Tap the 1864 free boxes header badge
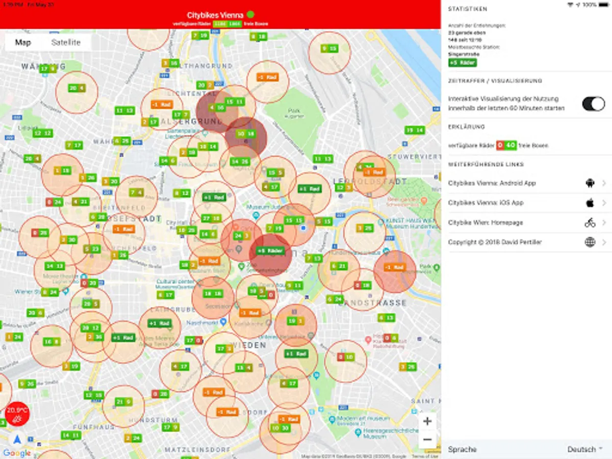Screen dimensions: 612x459 [x=235, y=23]
